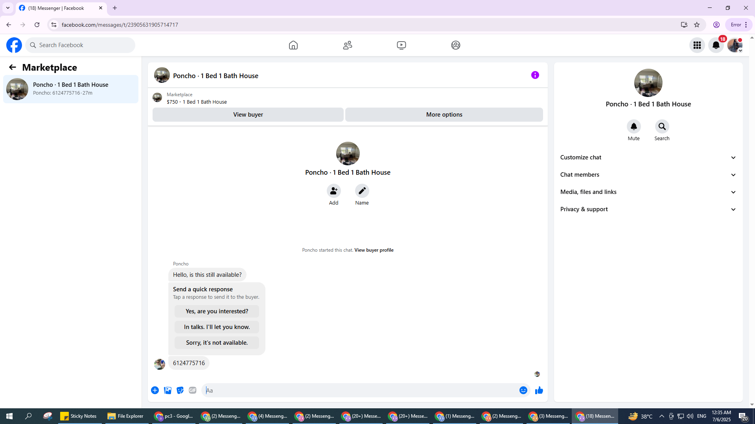Expand Media, files and links section
This screenshot has width=755, height=424.
pos(648,192)
